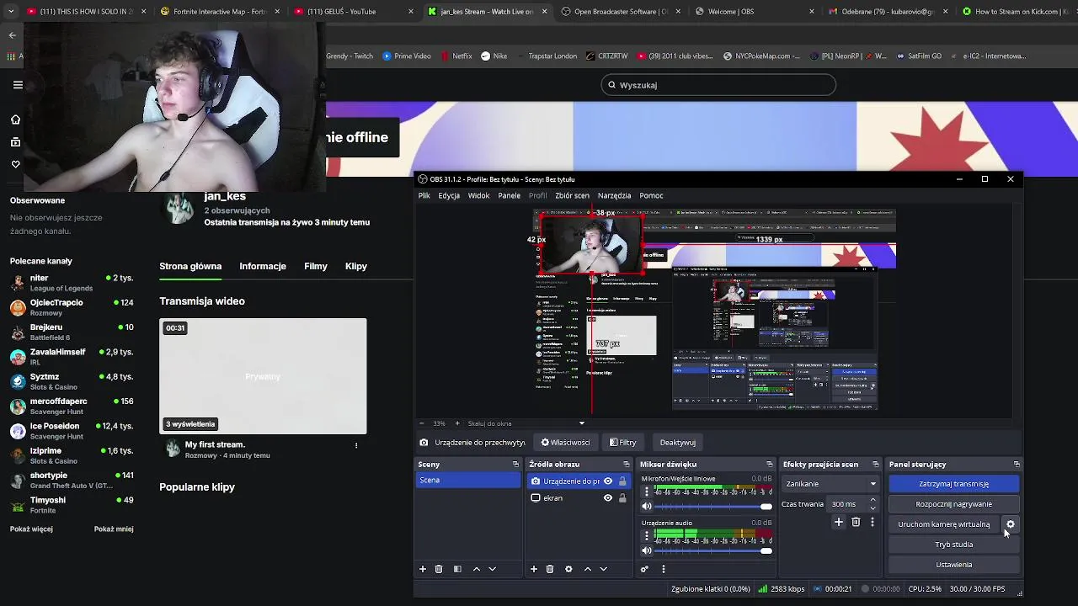The image size is (1078, 606).
Task: Click Zatrzymaj transmisję button
Action: pos(954,484)
